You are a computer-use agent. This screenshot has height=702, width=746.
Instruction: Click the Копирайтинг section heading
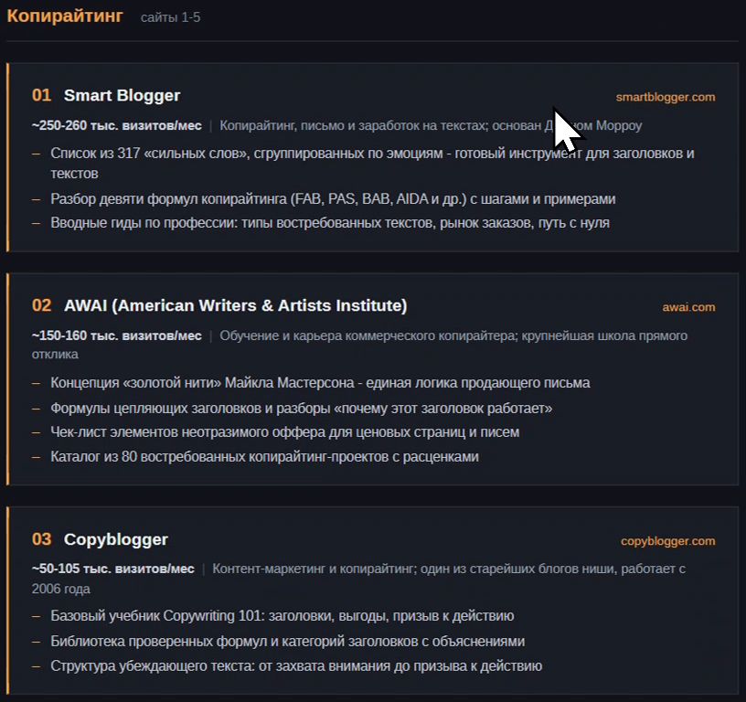(x=65, y=16)
